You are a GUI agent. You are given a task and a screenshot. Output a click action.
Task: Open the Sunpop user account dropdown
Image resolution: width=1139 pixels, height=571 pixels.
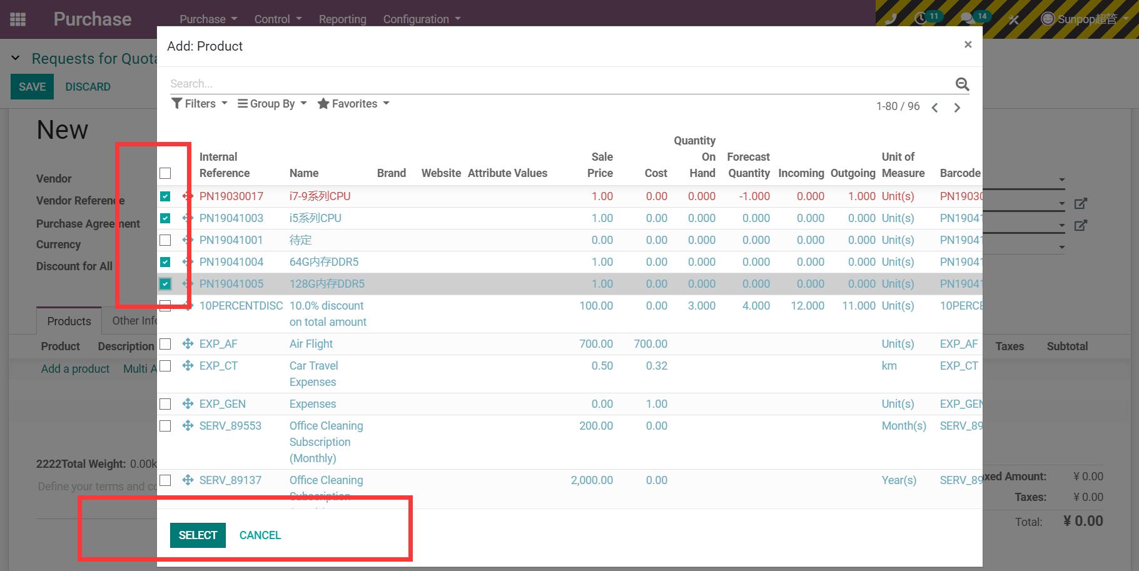[1084, 19]
